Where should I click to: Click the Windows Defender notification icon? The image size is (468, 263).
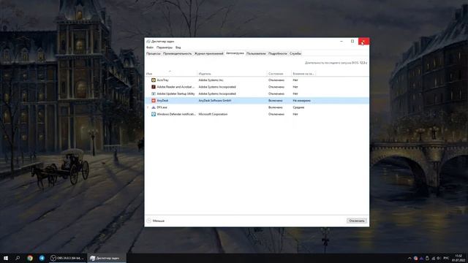(x=154, y=114)
